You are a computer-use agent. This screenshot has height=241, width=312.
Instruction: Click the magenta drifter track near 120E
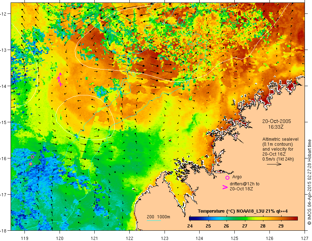click(x=60, y=79)
